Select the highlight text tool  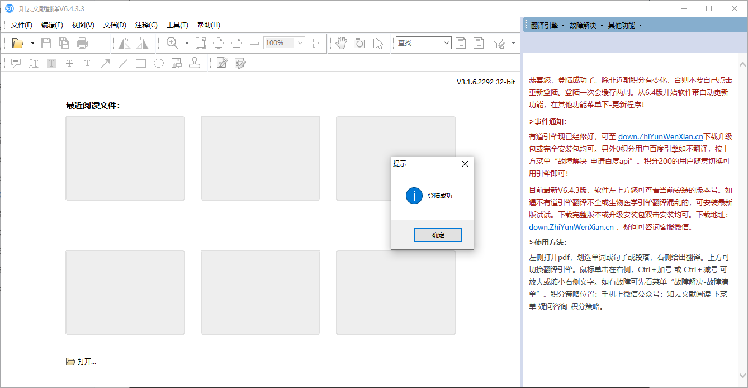click(51, 63)
